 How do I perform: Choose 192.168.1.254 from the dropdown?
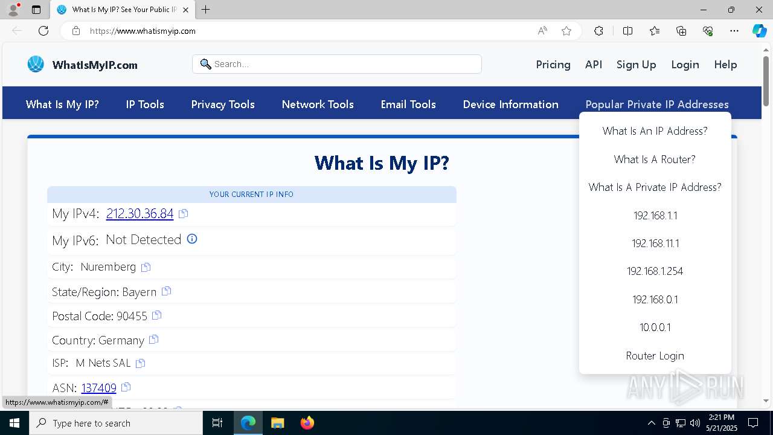[655, 271]
